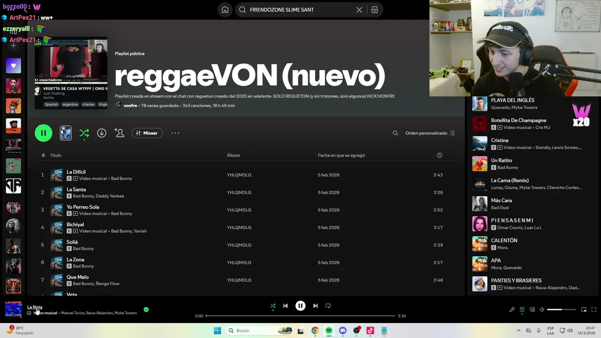Toggle playlist shuffle in the action row
The height and width of the screenshot is (338, 601).
point(84,133)
